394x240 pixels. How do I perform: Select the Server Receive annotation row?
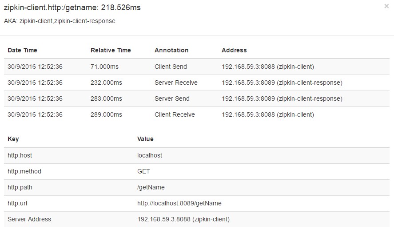click(197, 83)
